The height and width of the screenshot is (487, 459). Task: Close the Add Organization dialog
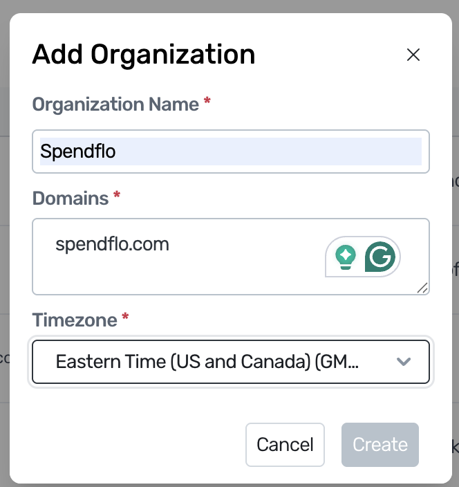413,55
